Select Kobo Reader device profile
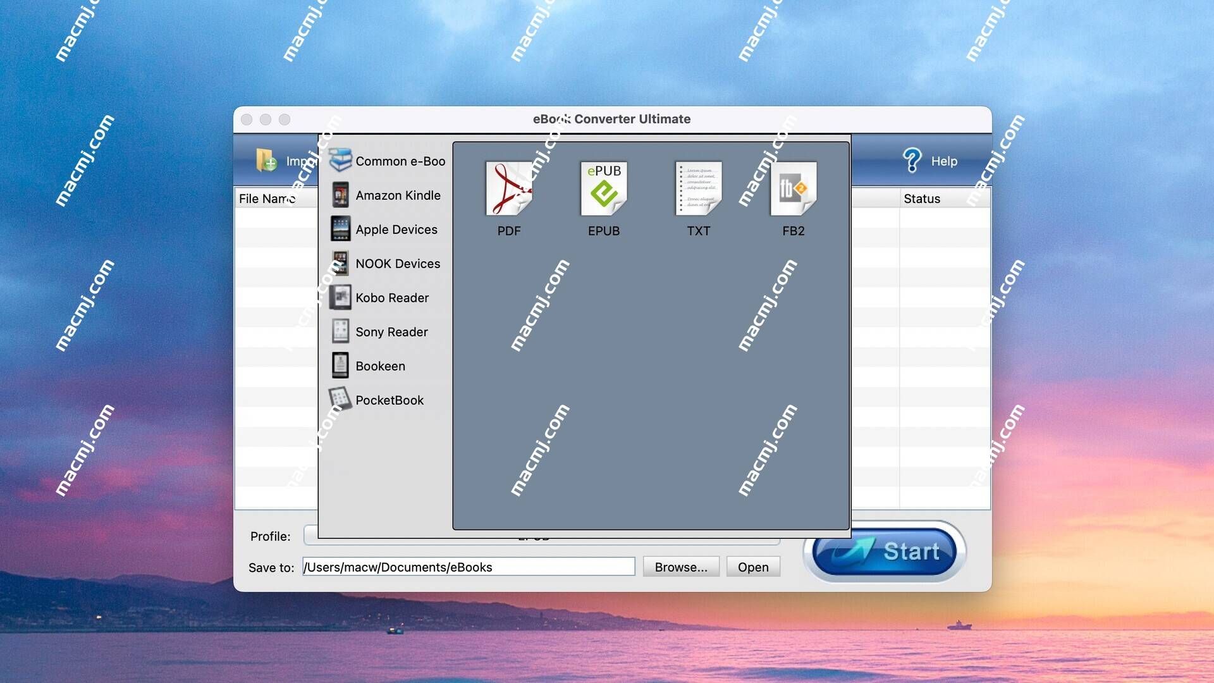This screenshot has width=1214, height=683. click(x=392, y=297)
